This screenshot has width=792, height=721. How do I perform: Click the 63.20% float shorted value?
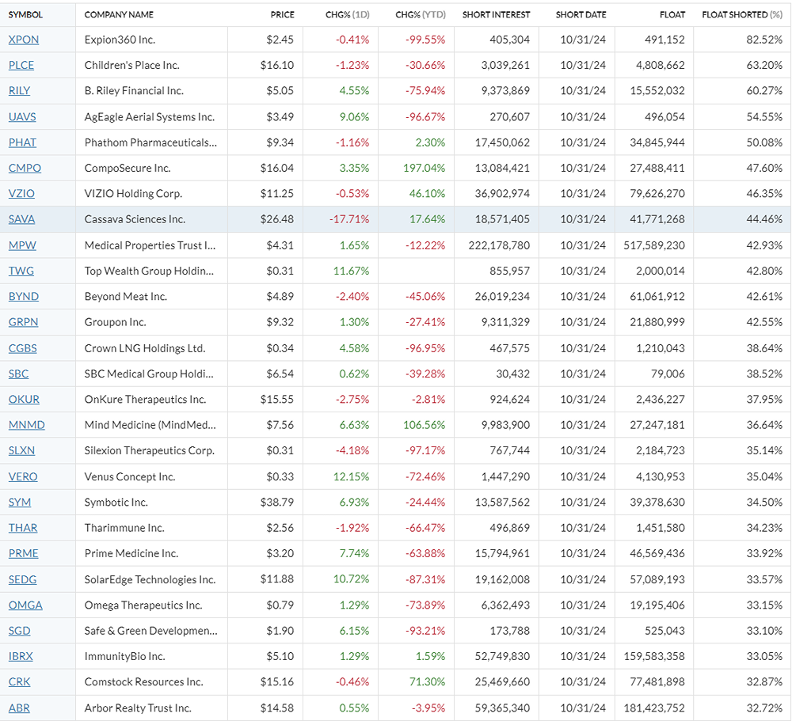pos(764,65)
